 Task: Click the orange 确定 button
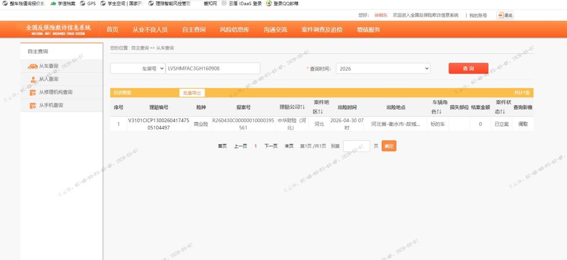(x=389, y=146)
